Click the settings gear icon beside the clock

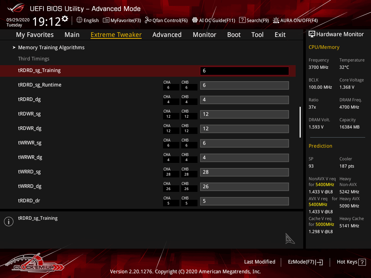(x=65, y=18)
